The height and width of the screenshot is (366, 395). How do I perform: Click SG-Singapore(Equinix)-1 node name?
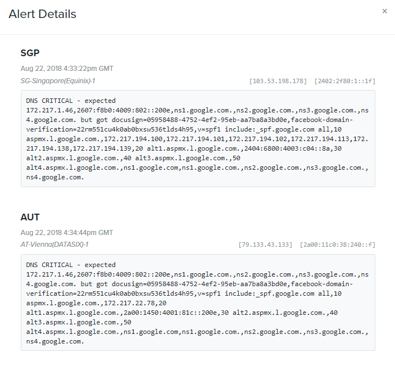pyautogui.click(x=58, y=81)
